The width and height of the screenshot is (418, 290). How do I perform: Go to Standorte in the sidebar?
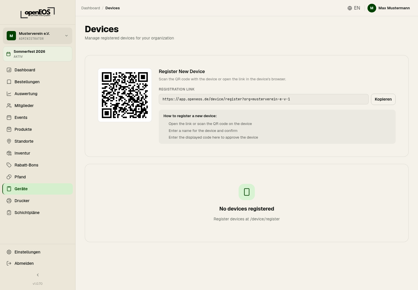tap(37, 141)
